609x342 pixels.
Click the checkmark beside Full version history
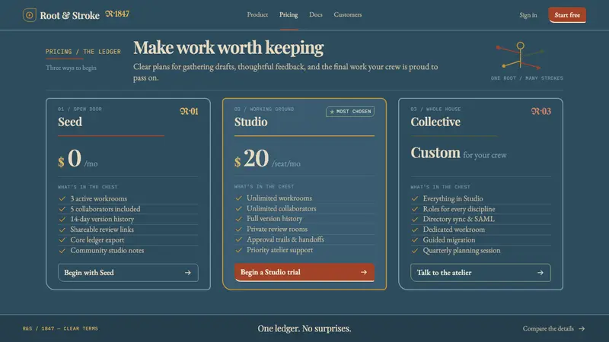(238, 219)
